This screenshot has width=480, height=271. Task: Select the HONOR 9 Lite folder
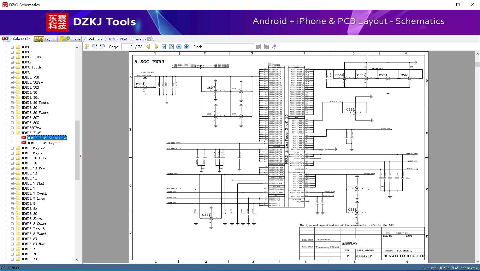click(33, 198)
